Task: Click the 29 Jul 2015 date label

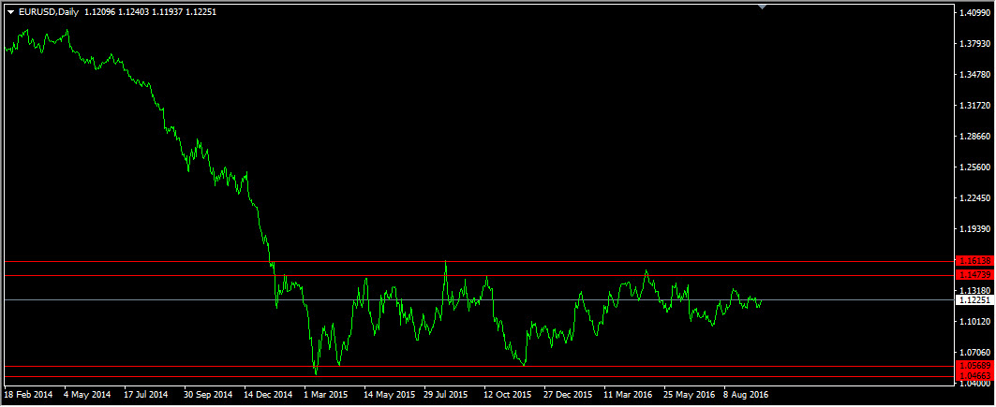Action: (446, 395)
